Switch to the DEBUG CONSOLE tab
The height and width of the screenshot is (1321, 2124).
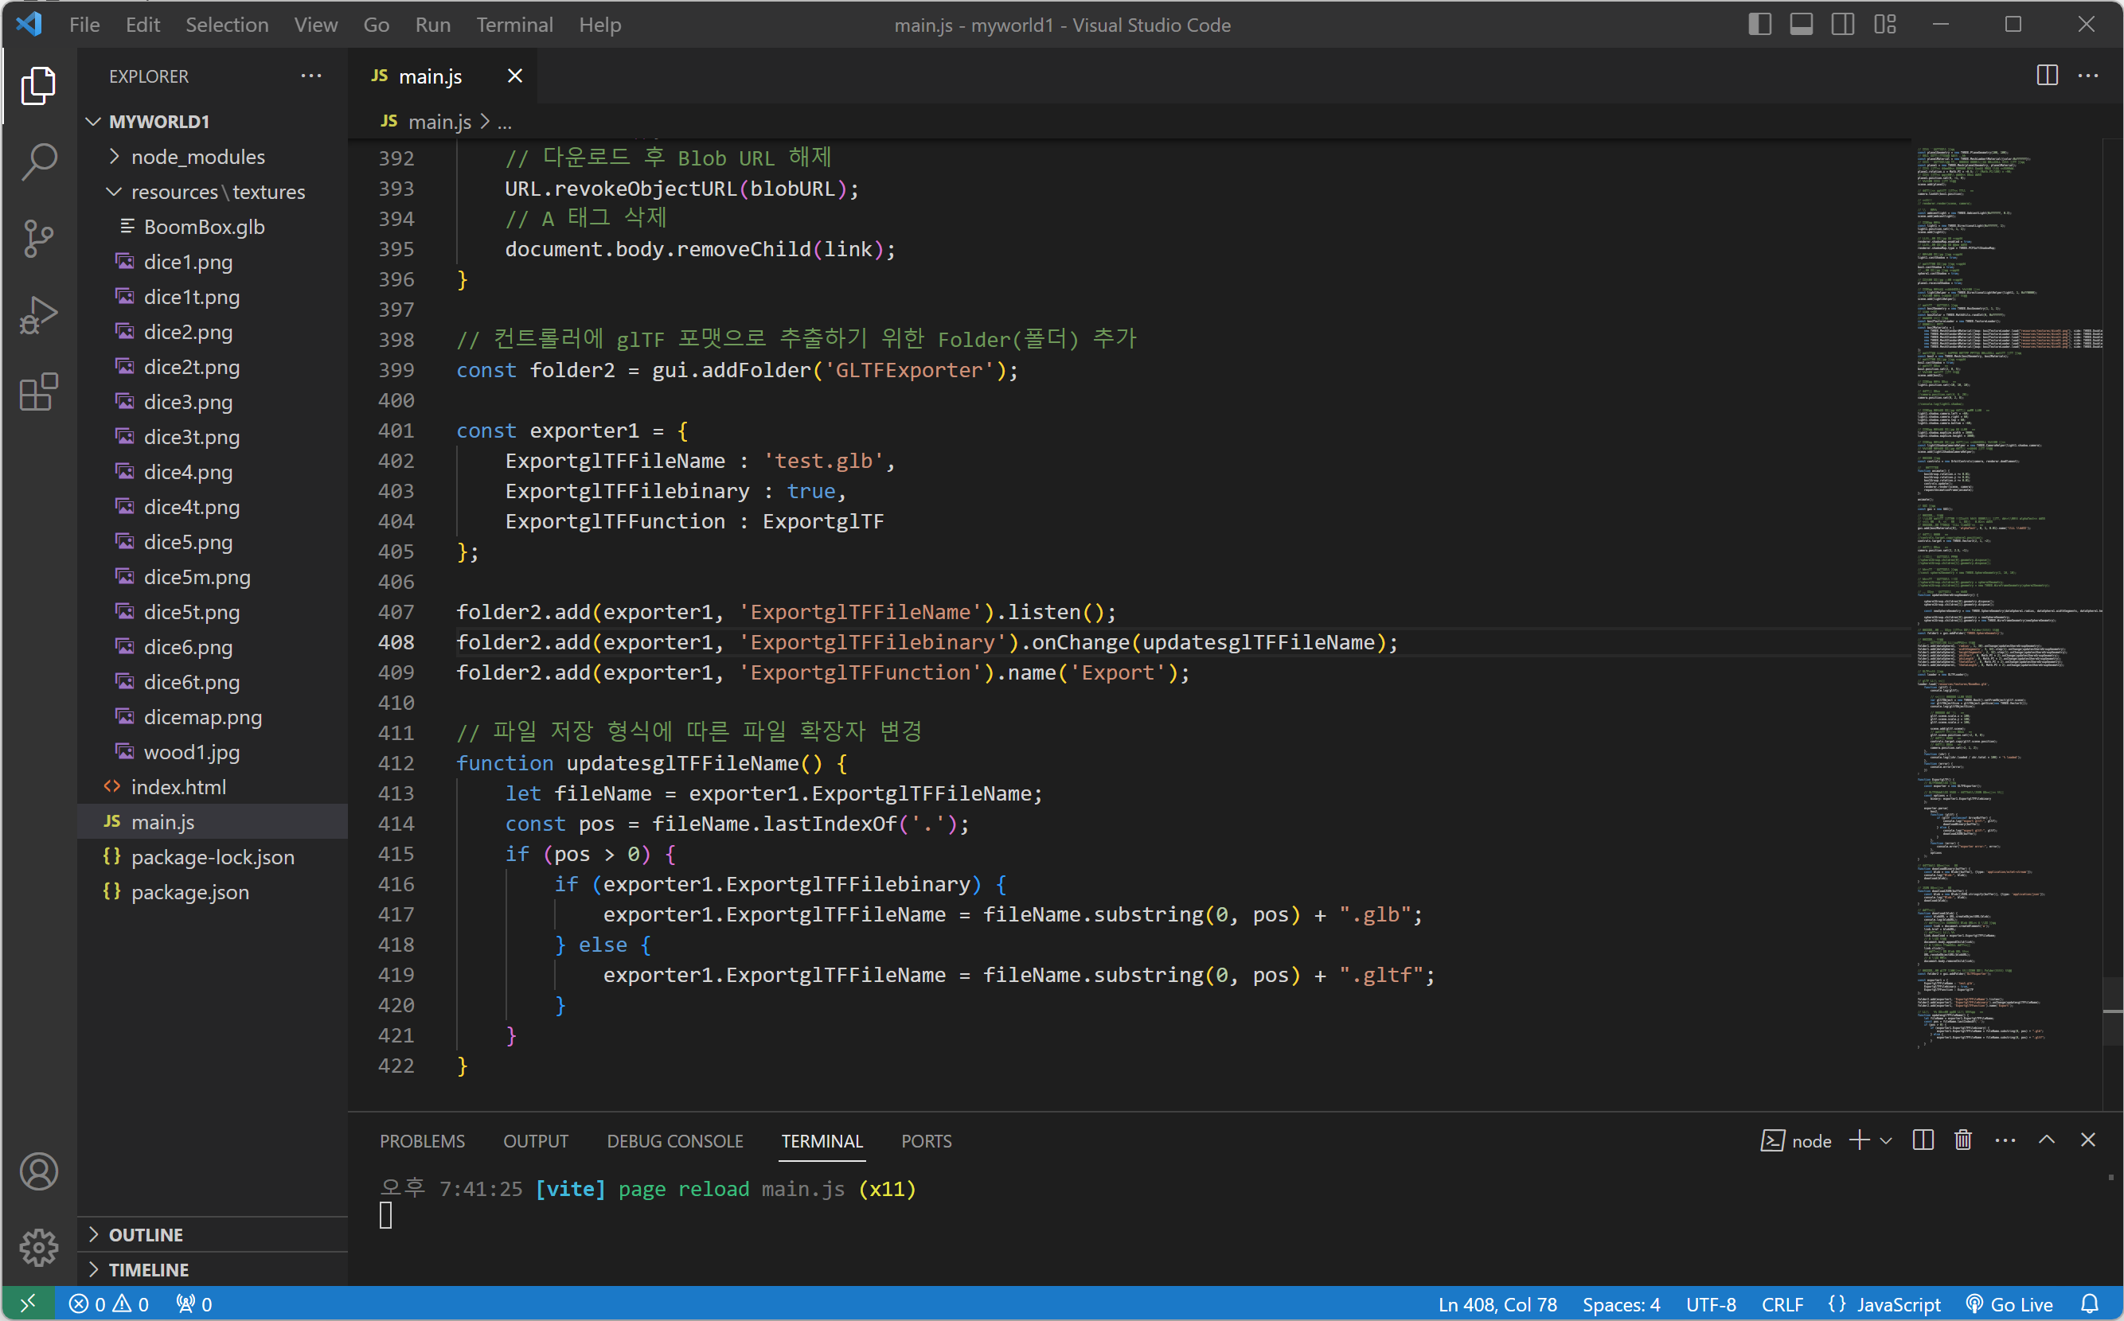coord(675,1141)
